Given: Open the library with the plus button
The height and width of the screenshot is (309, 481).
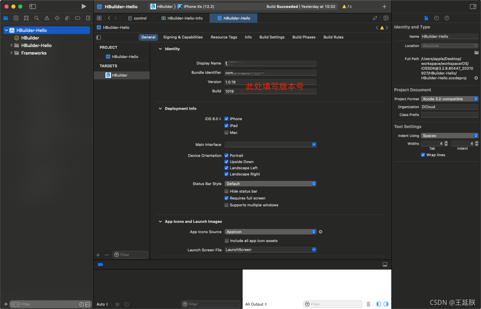Looking at the screenshot, I should coord(384,7).
